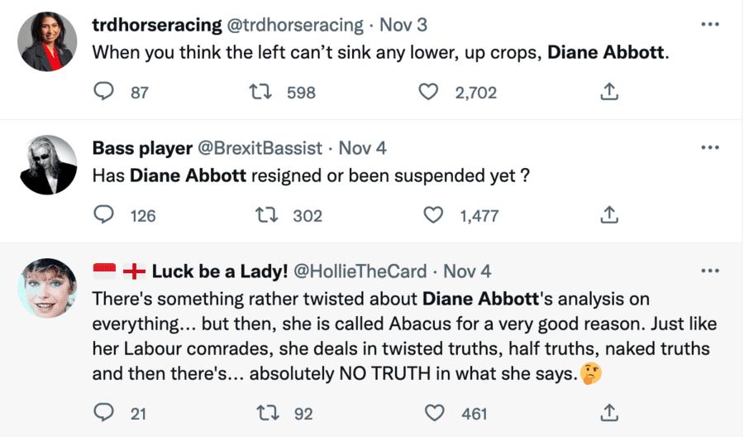Share the Luck be a Lady tweet

[x=609, y=412]
